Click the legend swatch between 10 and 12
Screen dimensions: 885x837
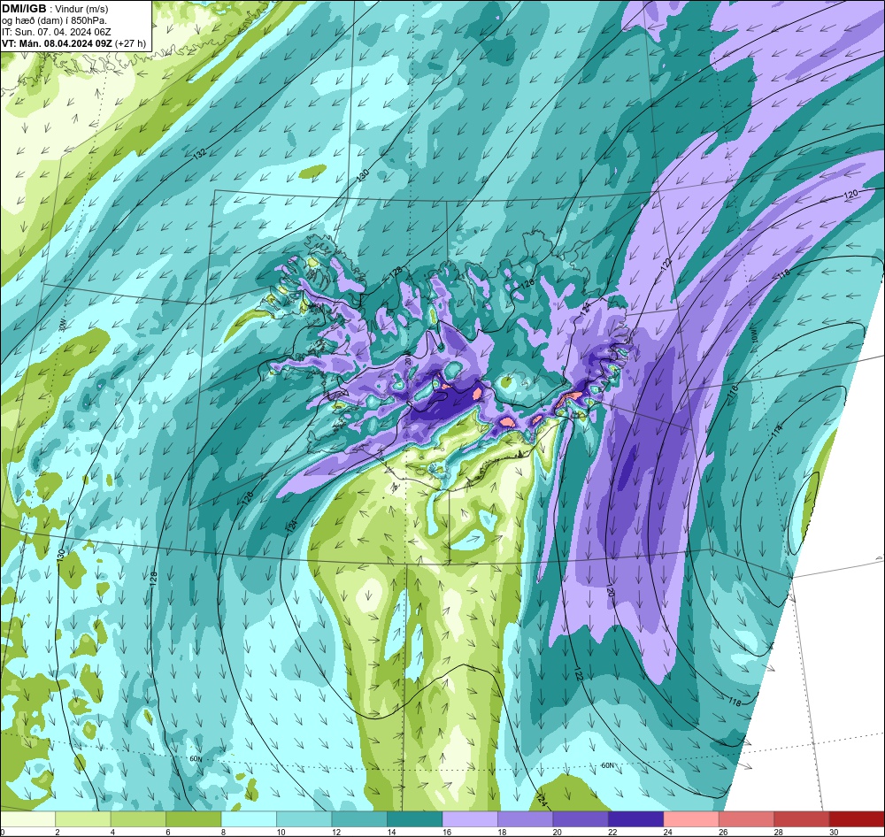tap(304, 819)
